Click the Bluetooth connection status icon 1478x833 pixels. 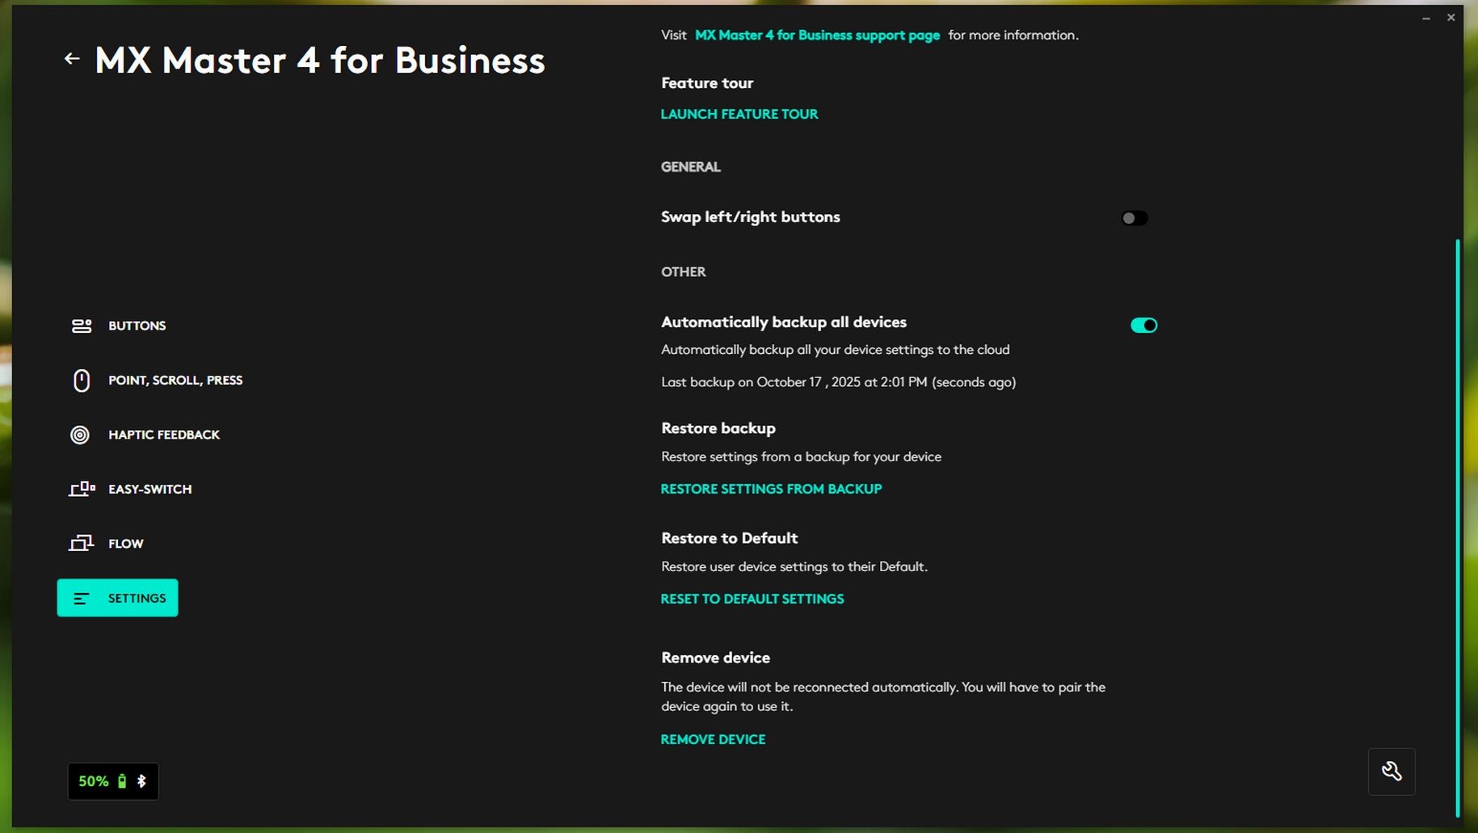141,781
